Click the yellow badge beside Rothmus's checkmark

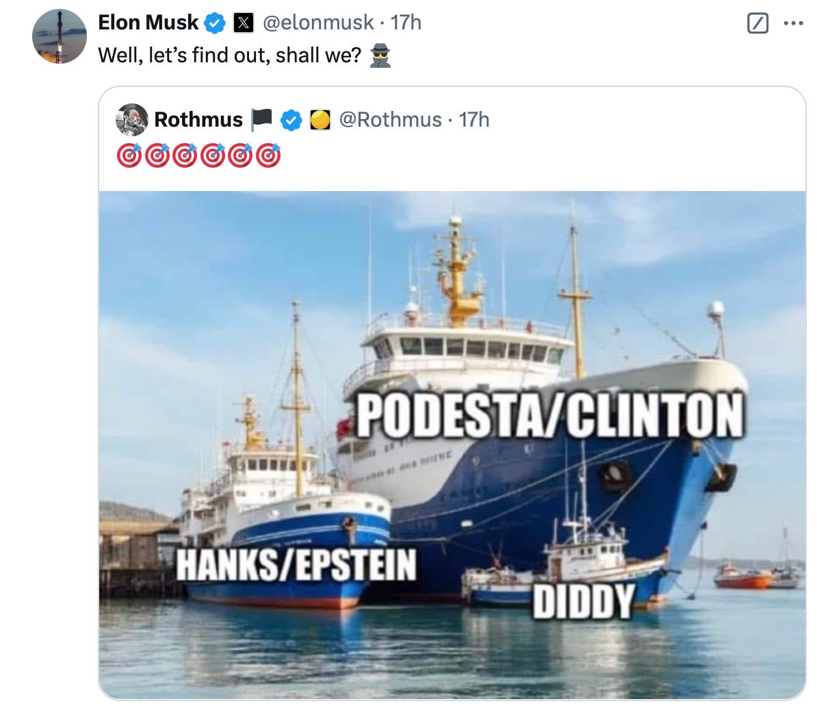click(x=320, y=120)
